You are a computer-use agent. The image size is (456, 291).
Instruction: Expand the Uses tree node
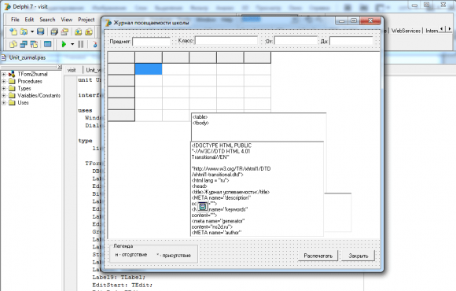4,103
